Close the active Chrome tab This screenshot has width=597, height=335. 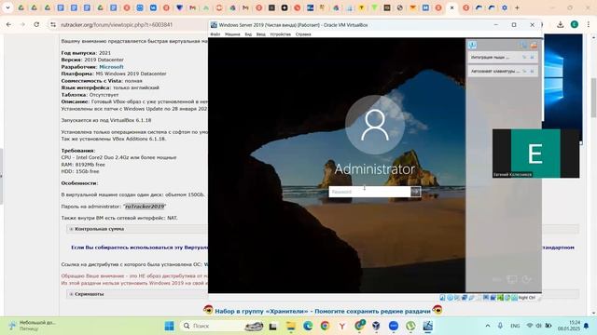451,7
